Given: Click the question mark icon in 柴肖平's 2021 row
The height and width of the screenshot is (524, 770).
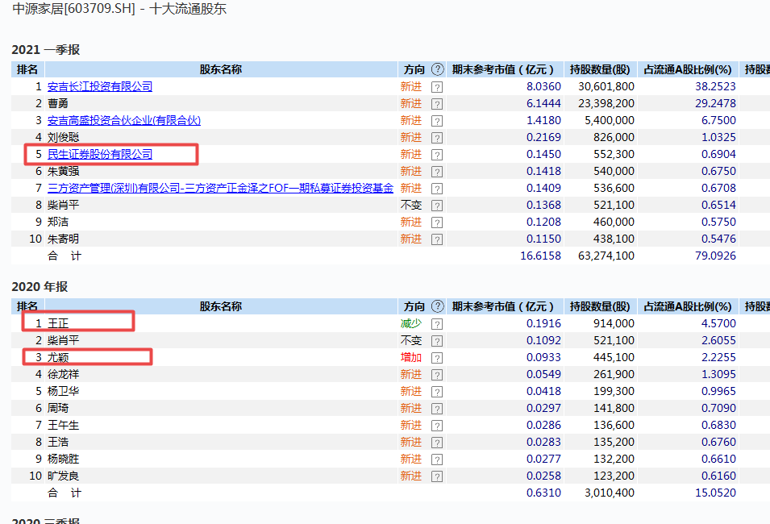Looking at the screenshot, I should 437,206.
